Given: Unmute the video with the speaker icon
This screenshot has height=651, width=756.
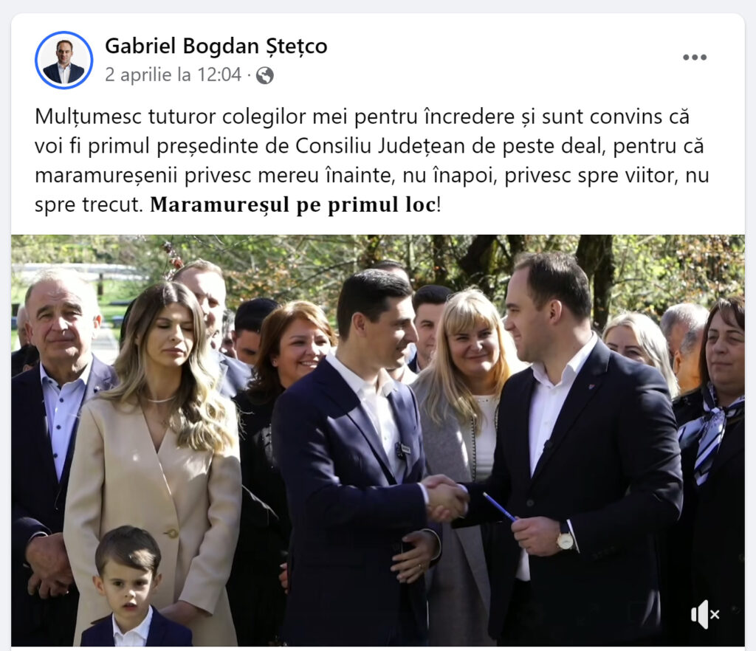Looking at the screenshot, I should pos(705,614).
